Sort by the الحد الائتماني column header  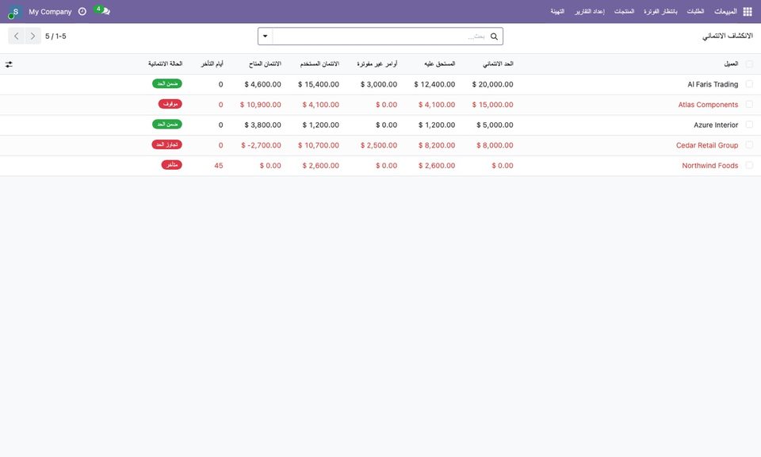click(498, 64)
